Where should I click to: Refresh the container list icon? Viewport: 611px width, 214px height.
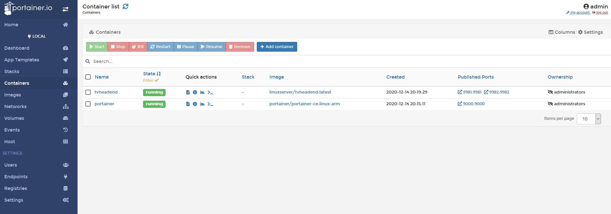coord(125,6)
